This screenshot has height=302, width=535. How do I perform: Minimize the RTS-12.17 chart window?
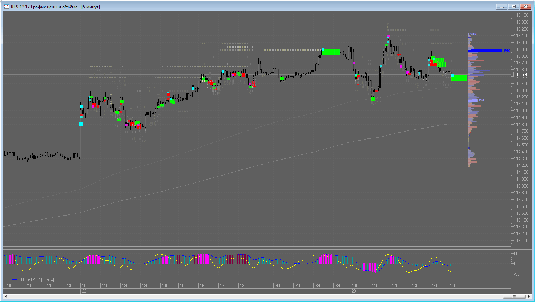pos(502,7)
